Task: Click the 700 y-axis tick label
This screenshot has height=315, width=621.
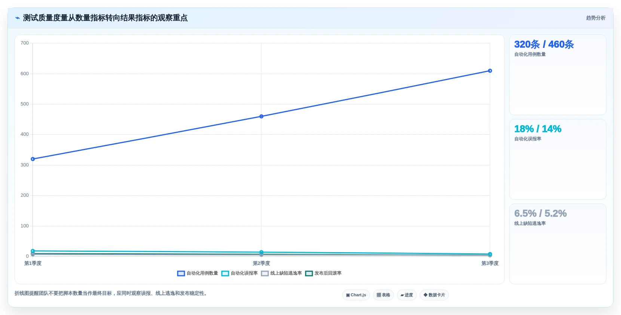Action: point(25,43)
